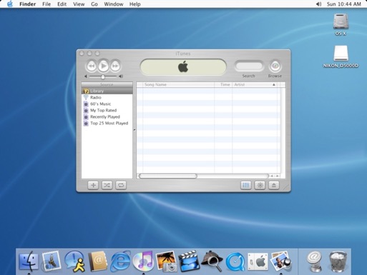Click the @ spring website icon in Dock
Image resolution: width=367 pixels, height=275 pixels.
[314, 261]
